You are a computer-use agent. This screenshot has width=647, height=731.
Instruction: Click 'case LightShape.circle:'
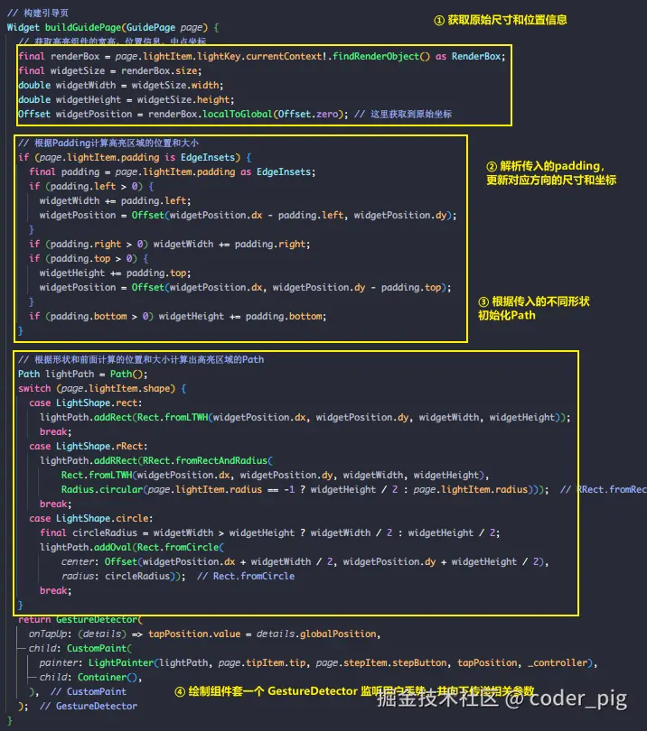91,519
